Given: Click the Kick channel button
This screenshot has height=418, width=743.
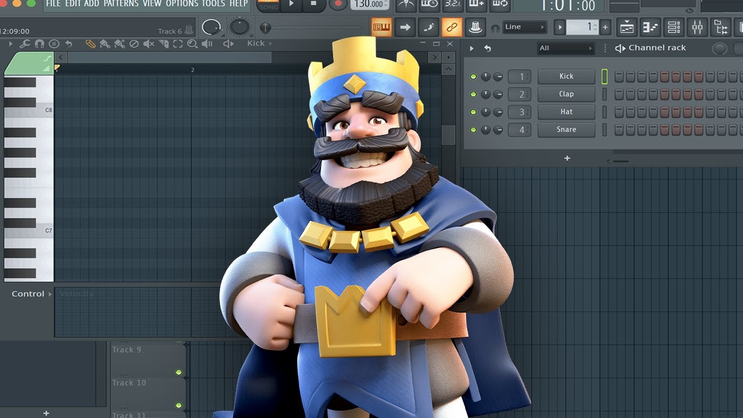Looking at the screenshot, I should [x=566, y=76].
